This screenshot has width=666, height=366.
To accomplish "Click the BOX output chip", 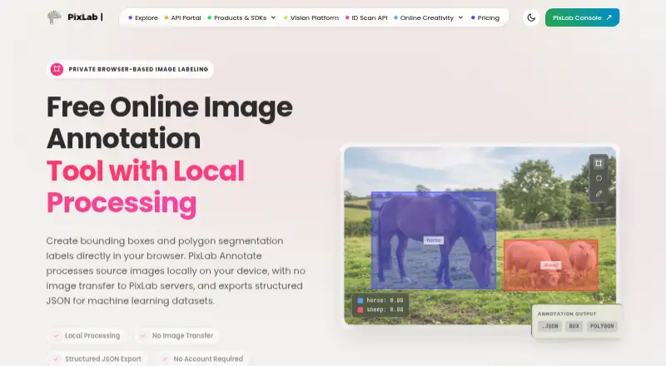I will pos(574,326).
